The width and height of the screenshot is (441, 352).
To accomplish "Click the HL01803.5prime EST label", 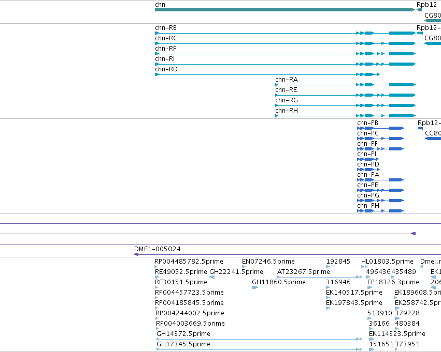I will click(x=387, y=262).
